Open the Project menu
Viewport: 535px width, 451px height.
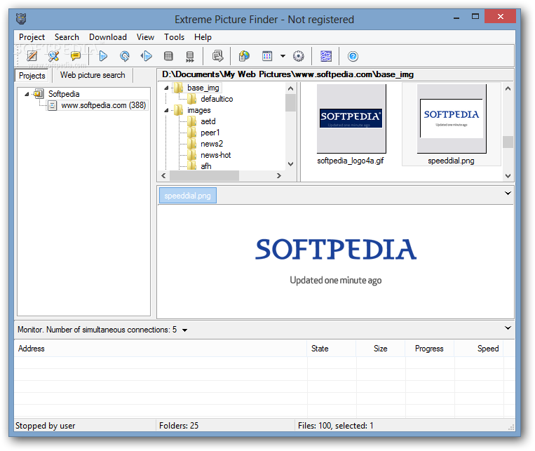[32, 37]
